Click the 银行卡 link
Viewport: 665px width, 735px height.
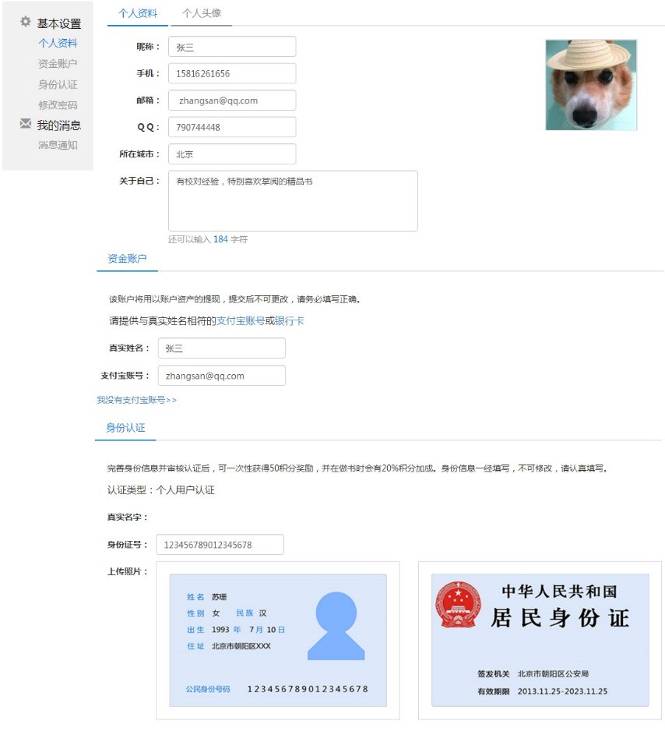click(x=289, y=320)
